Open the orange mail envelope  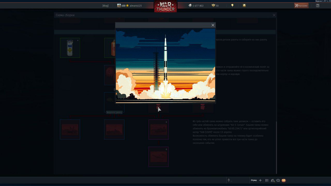(284, 180)
